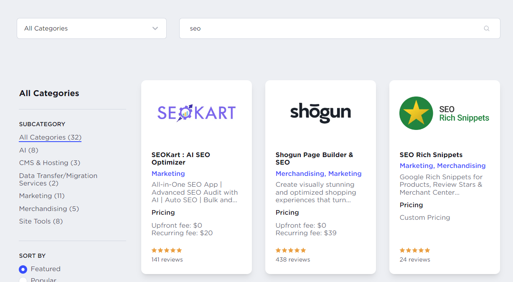Filter by AI (8) subcategory
513x282 pixels.
click(29, 150)
